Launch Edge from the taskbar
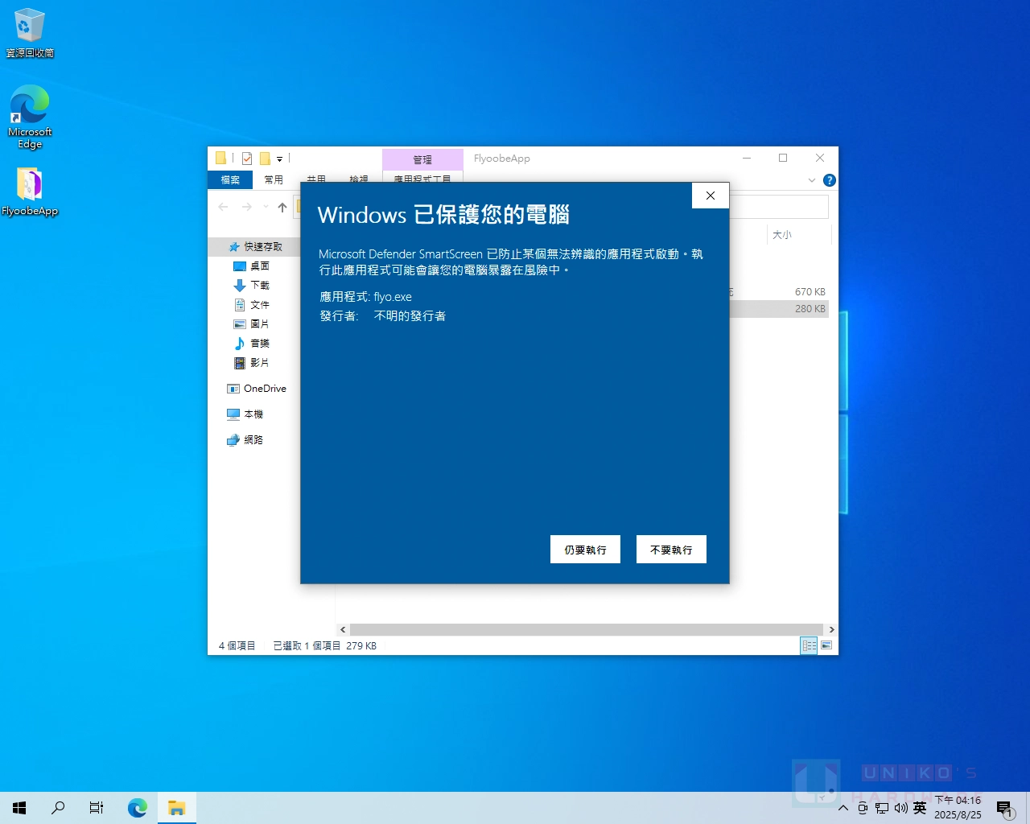The height and width of the screenshot is (824, 1030). (138, 808)
